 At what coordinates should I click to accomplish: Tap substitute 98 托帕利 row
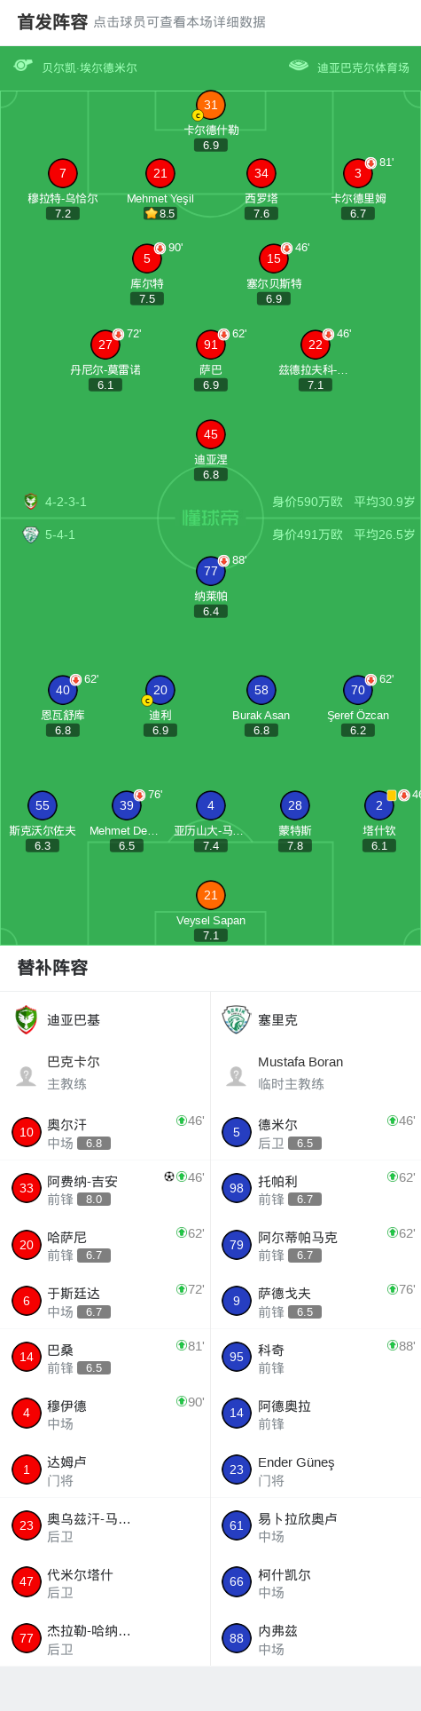(x=316, y=1188)
